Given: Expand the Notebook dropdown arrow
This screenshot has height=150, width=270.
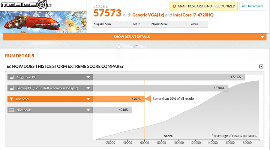Looking at the screenshot, I should [88, 110].
